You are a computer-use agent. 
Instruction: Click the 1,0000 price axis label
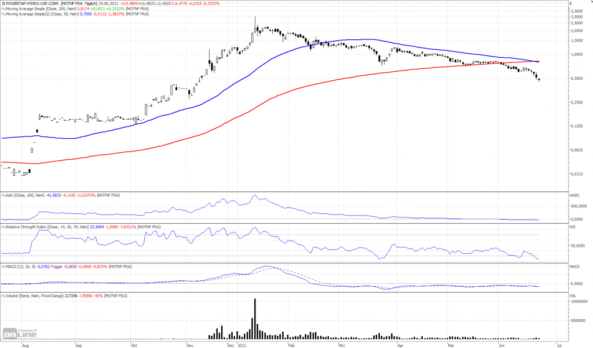(x=577, y=54)
